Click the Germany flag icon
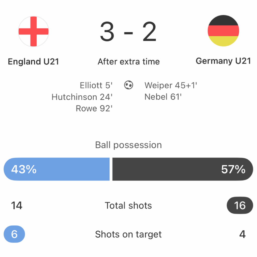The height and width of the screenshot is (257, 257). pos(223,31)
